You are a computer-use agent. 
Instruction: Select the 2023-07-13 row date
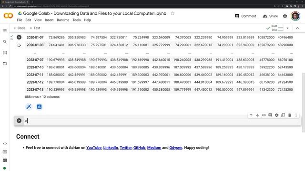[x=35, y=90]
